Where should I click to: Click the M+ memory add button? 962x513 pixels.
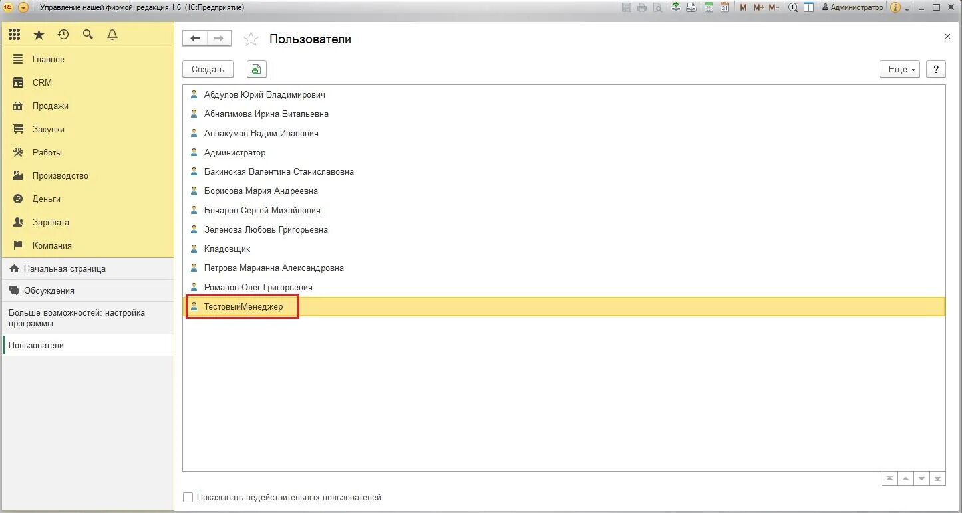(x=759, y=7)
